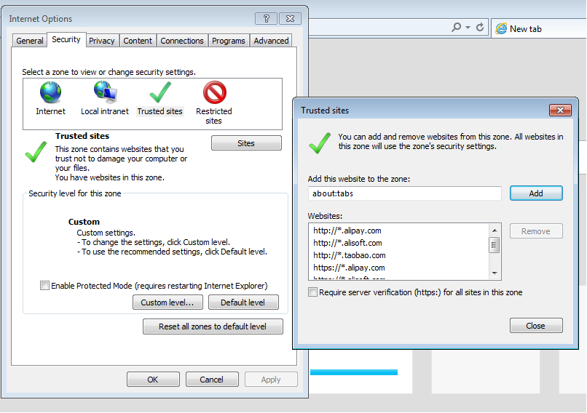
Task: Click Websites list scroll up arrow
Action: (x=495, y=230)
